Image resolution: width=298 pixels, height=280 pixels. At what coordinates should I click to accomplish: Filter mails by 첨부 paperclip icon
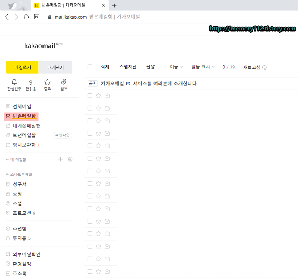point(64,82)
